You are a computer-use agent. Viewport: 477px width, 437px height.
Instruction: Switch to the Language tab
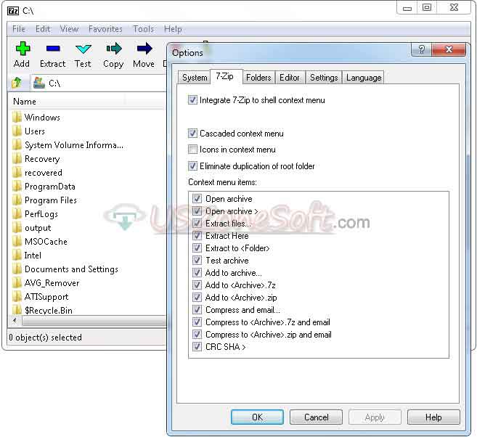pyautogui.click(x=364, y=78)
